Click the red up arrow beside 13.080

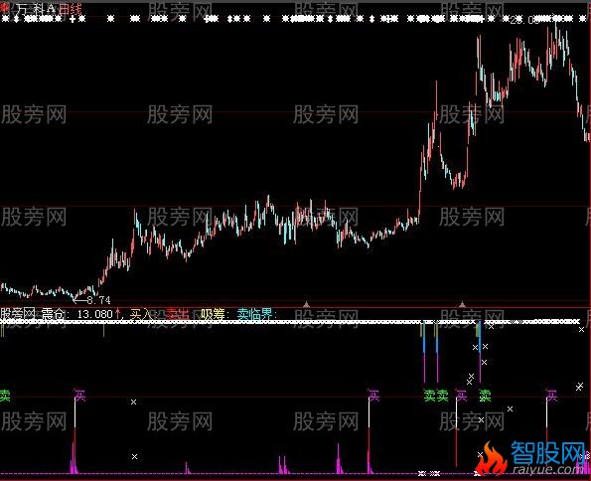(117, 313)
